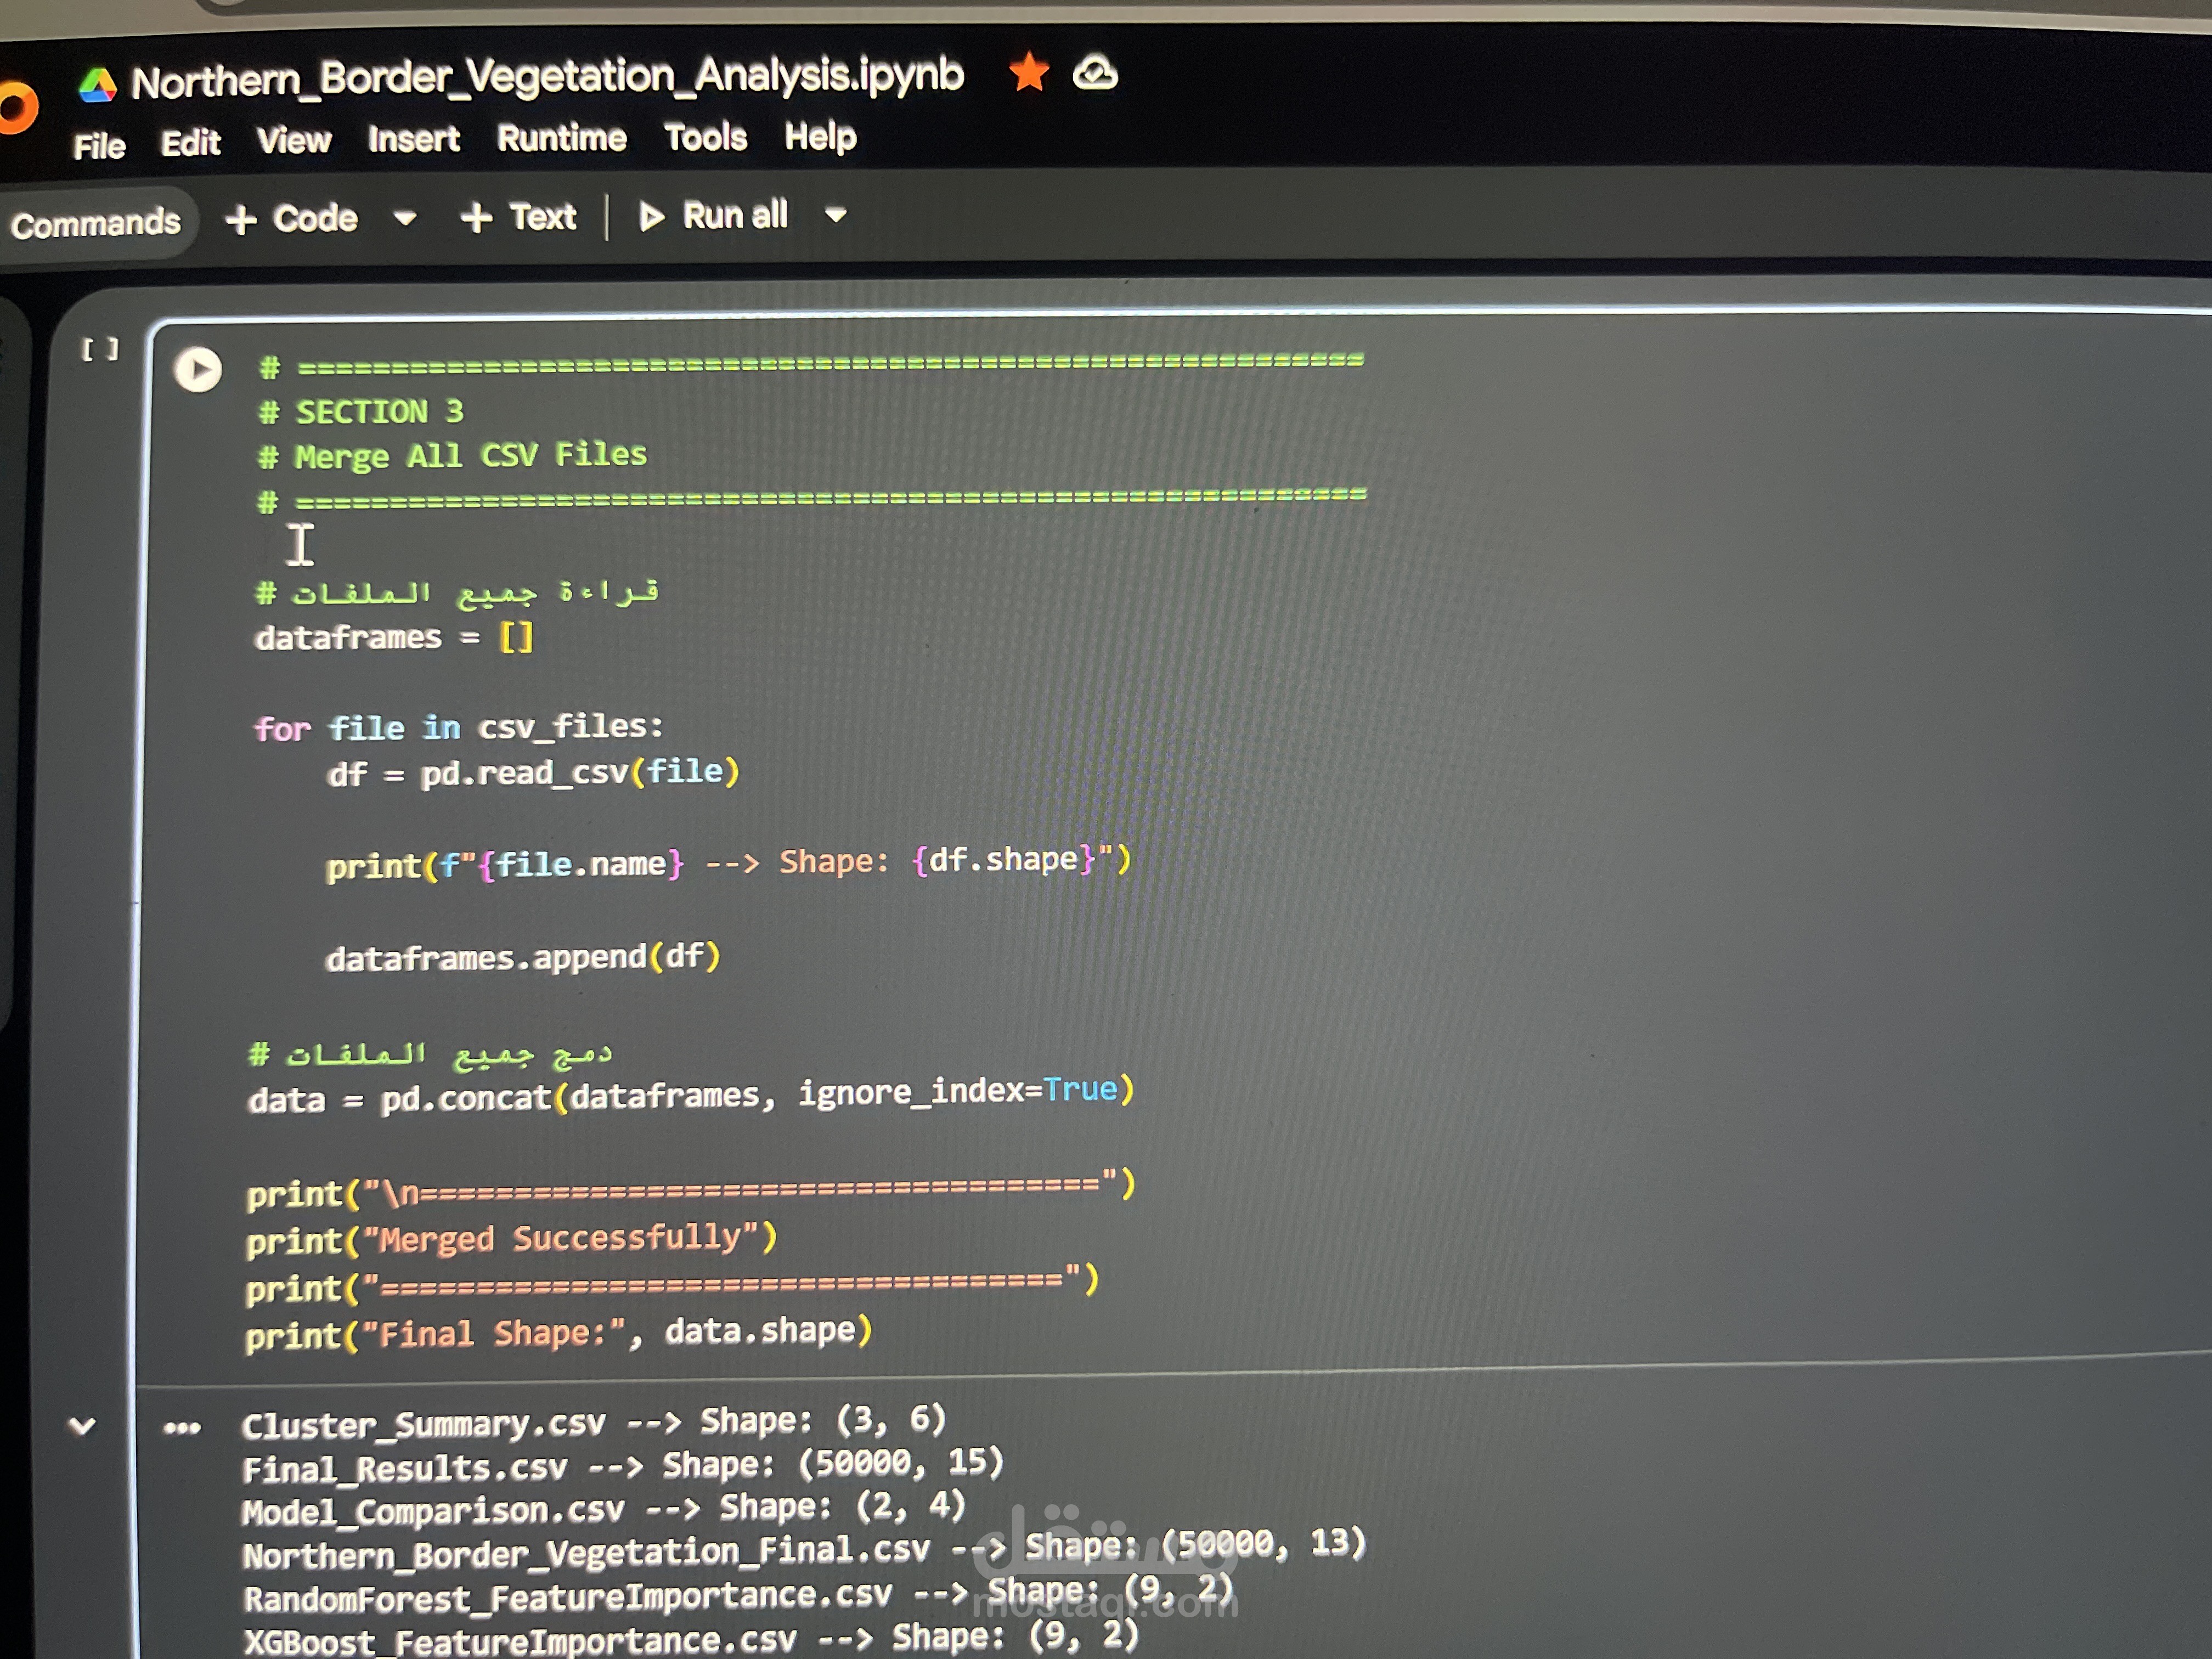Open the Edit menu
The width and height of the screenshot is (2212, 1659).
pos(190,143)
